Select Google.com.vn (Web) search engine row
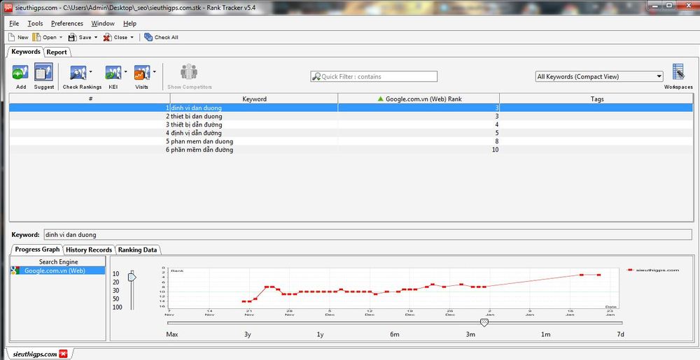This screenshot has height=360, width=700. coord(57,271)
